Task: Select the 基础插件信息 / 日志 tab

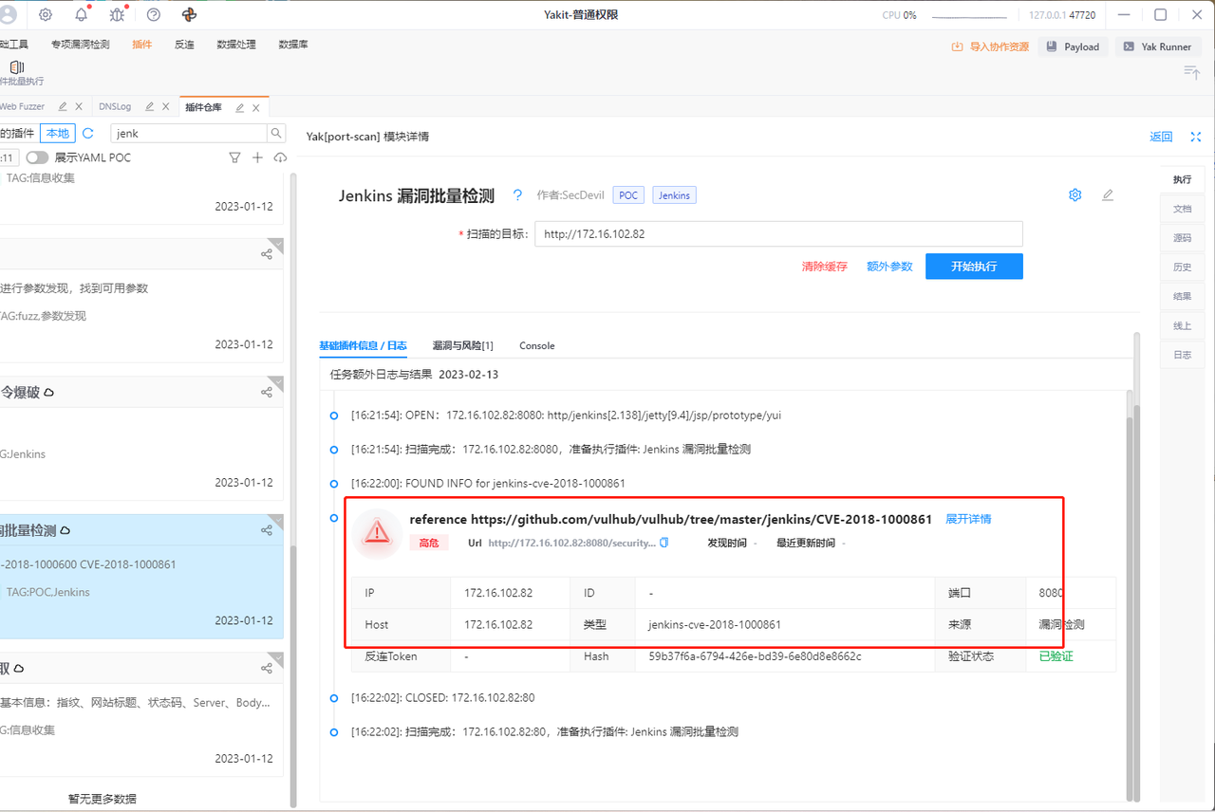Action: 363,345
